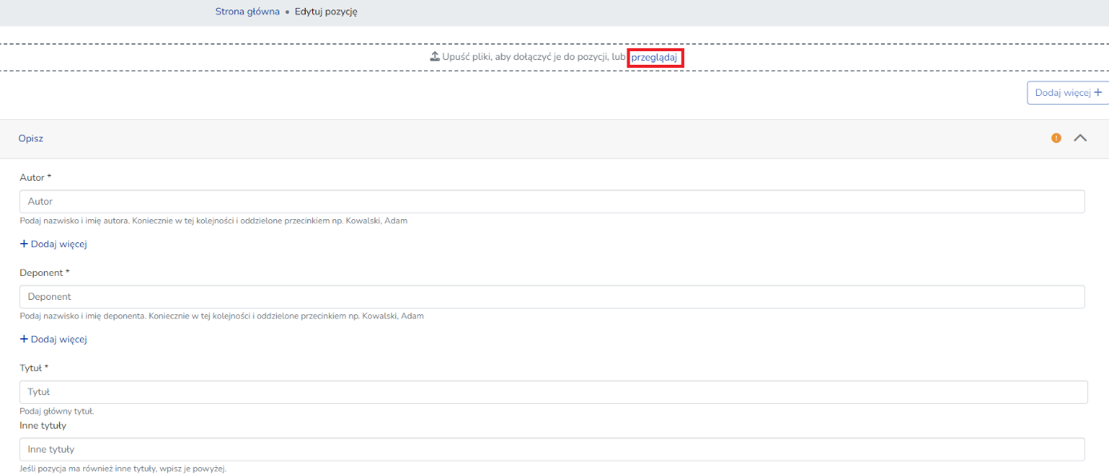Click the hint 'Jeśli pozycja ma również inne tytuły'
Screen dimensions: 1109x475
tap(123, 469)
